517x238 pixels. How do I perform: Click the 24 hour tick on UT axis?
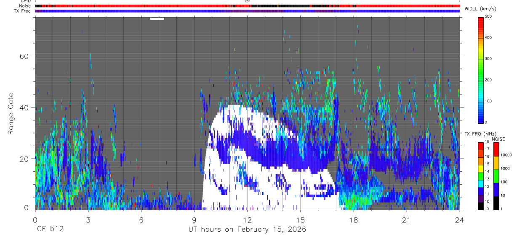(460, 220)
